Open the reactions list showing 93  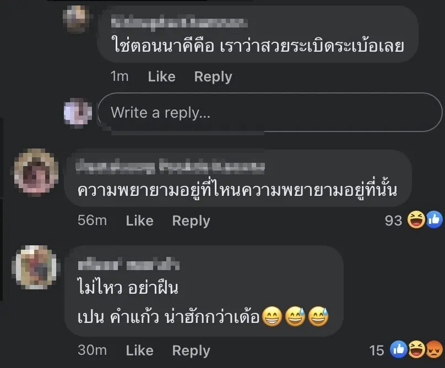pos(393,221)
